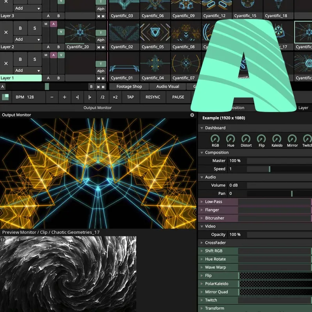Open the Add blend dropdown on Layer 2
Image resolution: width=312 pixels, height=312 pixels.
(27, 39)
